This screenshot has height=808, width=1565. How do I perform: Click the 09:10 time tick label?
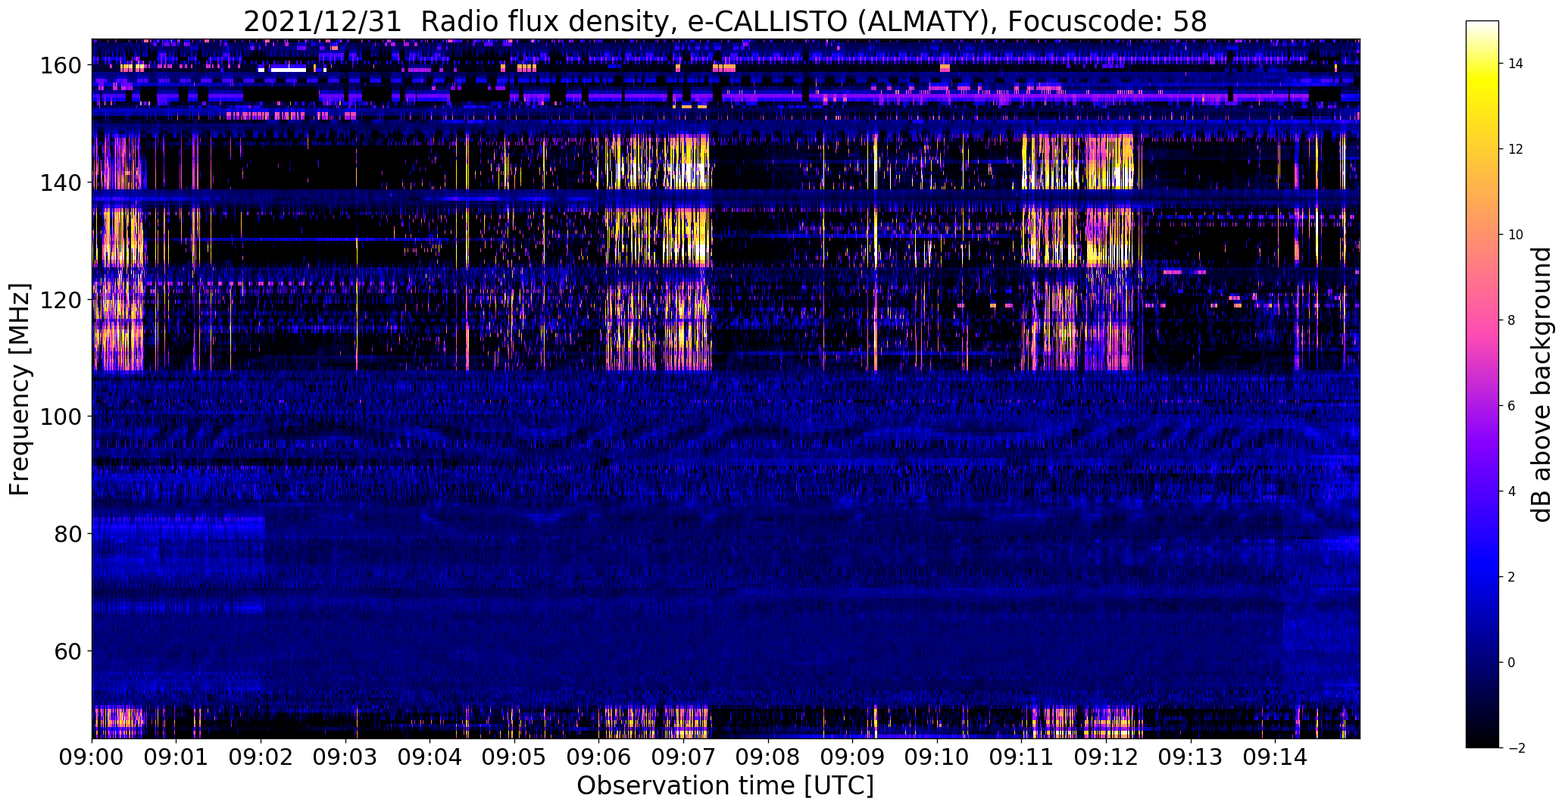coord(937,757)
